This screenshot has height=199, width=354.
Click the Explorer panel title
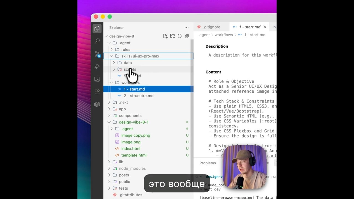tap(116, 28)
